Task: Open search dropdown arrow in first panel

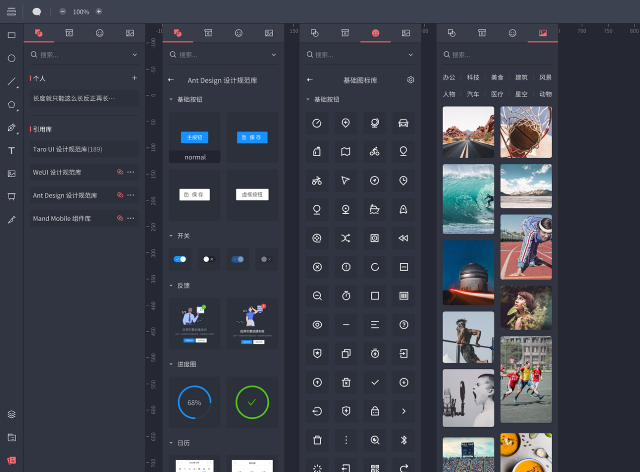Action: point(135,55)
